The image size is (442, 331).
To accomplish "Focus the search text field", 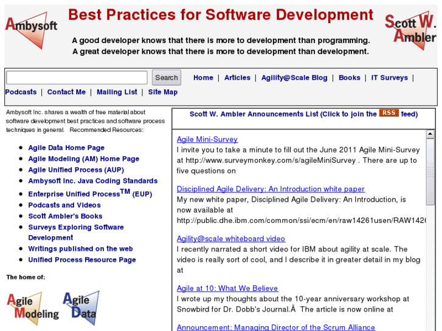I will tap(77, 78).
